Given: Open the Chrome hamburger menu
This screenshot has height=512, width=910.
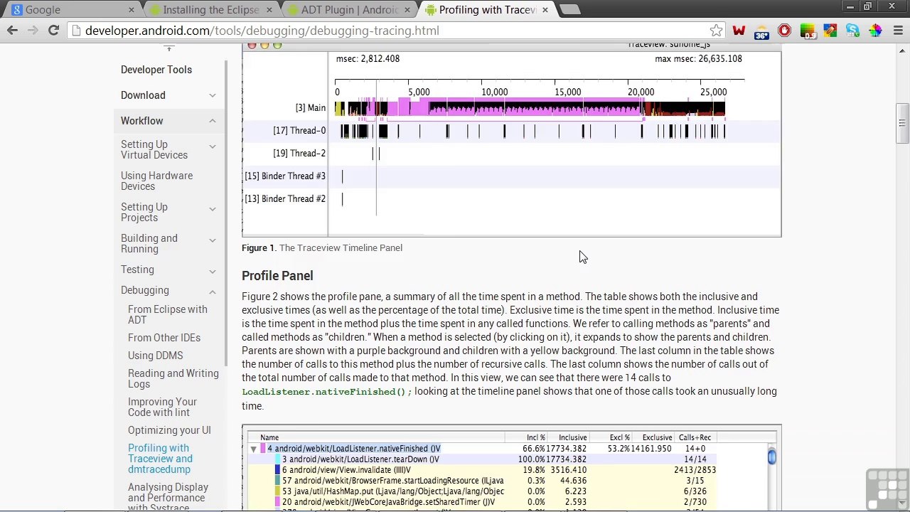Looking at the screenshot, I should tap(898, 31).
